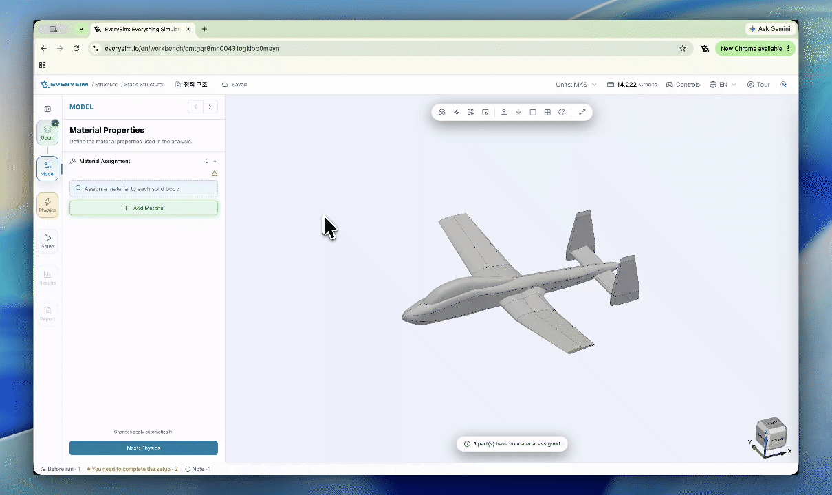The height and width of the screenshot is (495, 832).
Task: Click the Note status entry
Action: point(198,469)
